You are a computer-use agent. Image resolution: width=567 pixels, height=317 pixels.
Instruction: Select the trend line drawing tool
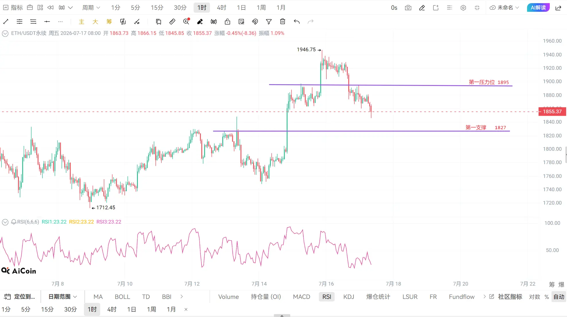pyautogui.click(x=6, y=22)
